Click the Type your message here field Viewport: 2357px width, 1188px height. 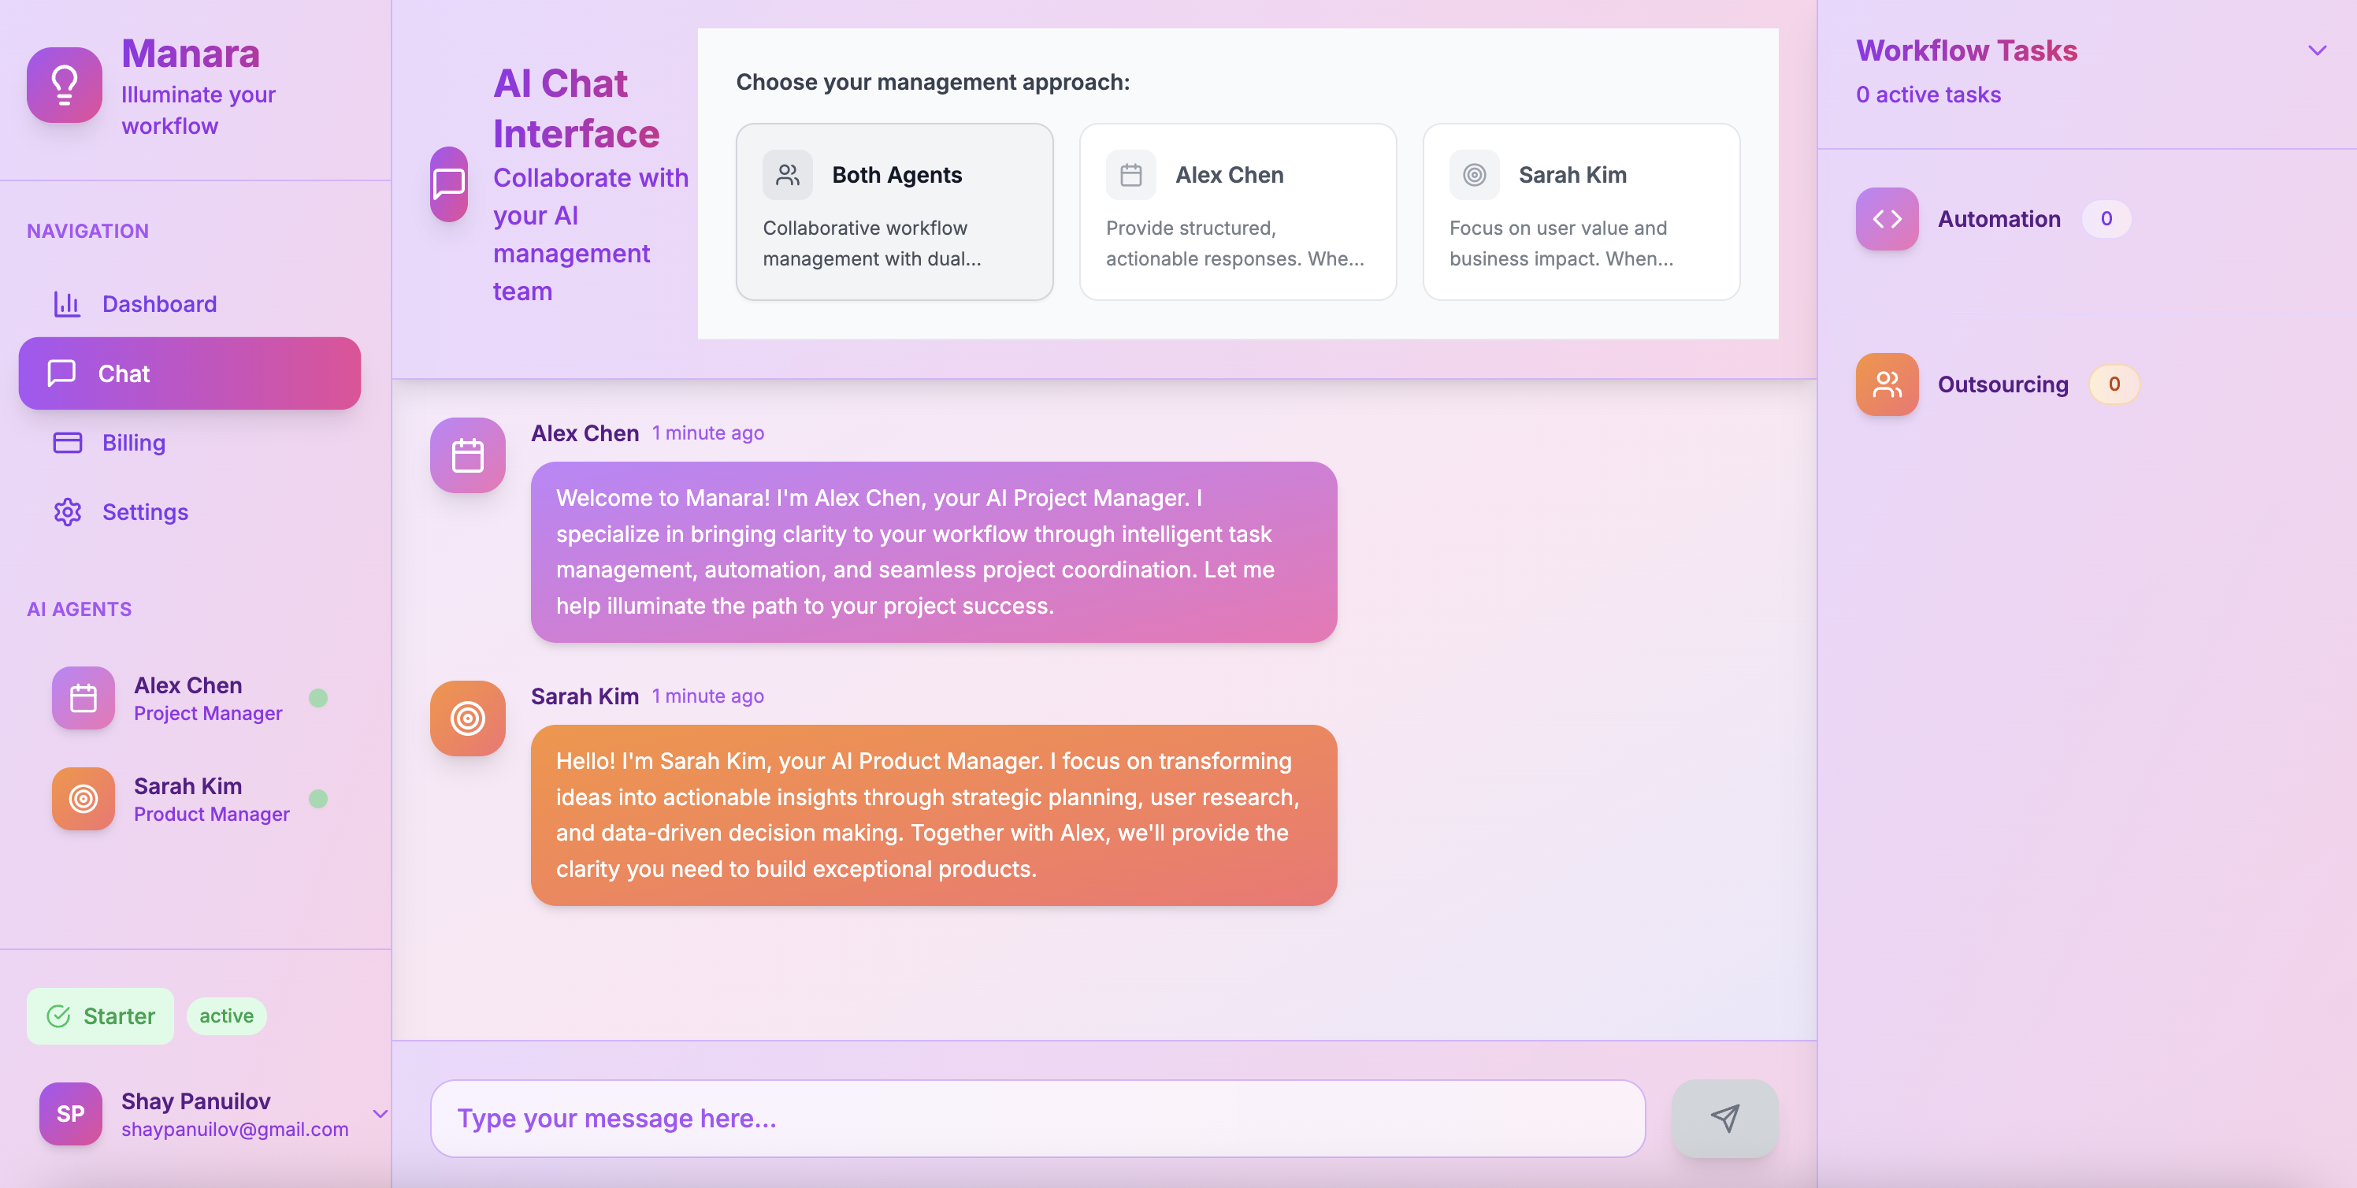pos(1037,1118)
